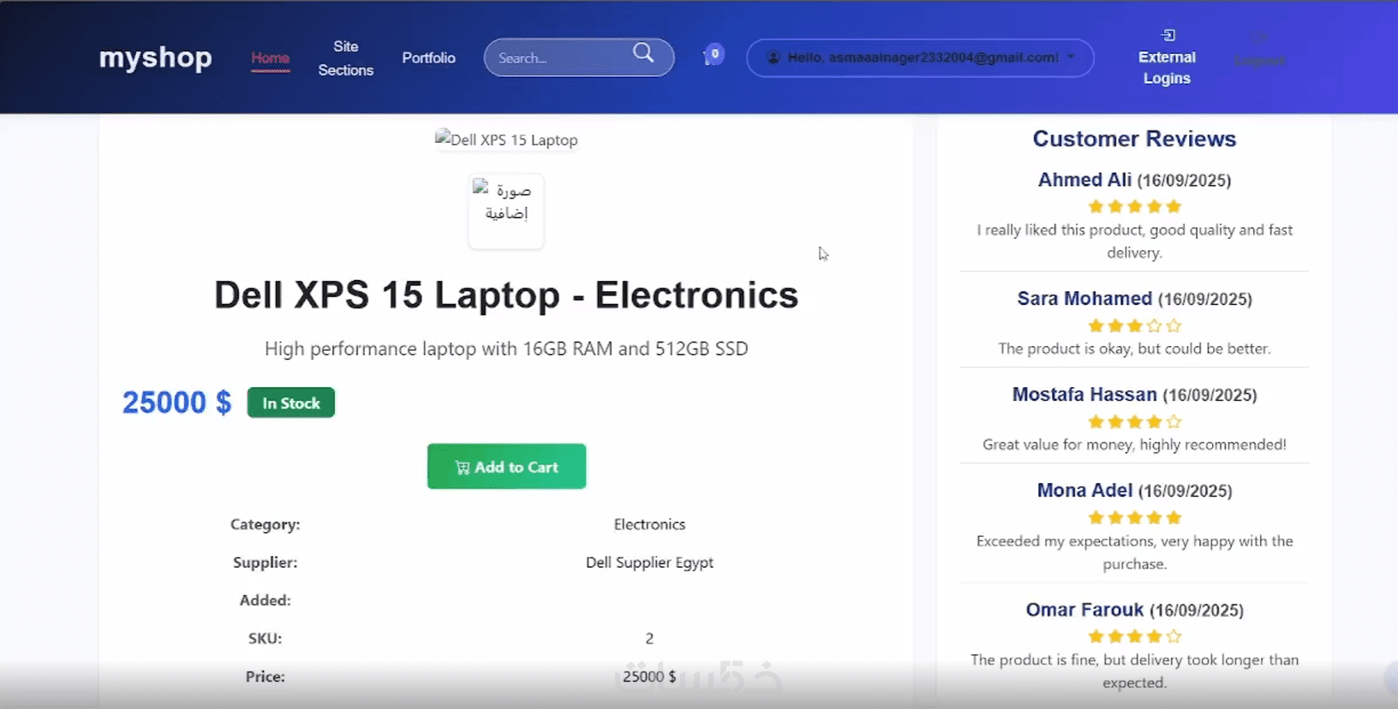Click the Customer Reviews heading
Viewport: 1398px width, 709px height.
tap(1134, 139)
